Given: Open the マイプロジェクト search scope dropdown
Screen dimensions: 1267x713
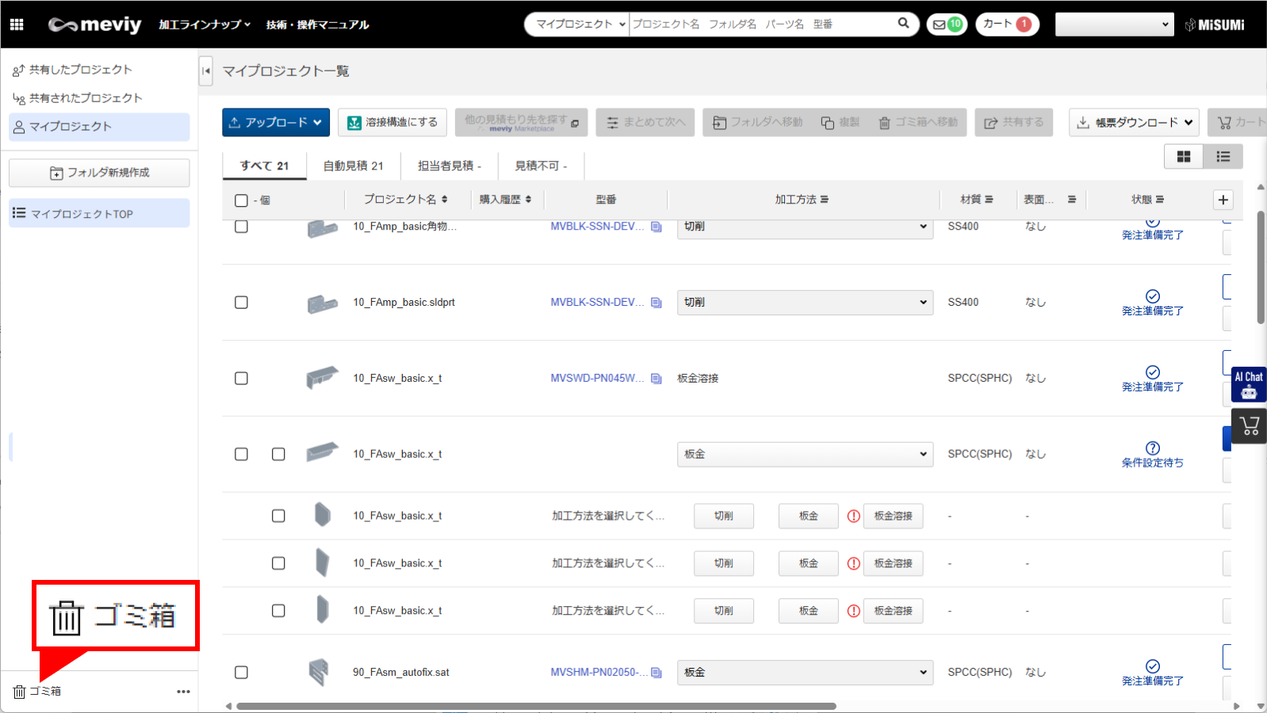Looking at the screenshot, I should coord(578,25).
